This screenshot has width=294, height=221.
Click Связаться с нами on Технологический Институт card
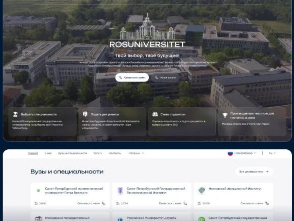170,203
